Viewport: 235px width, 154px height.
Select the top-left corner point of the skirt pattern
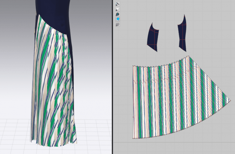[x=133, y=66]
